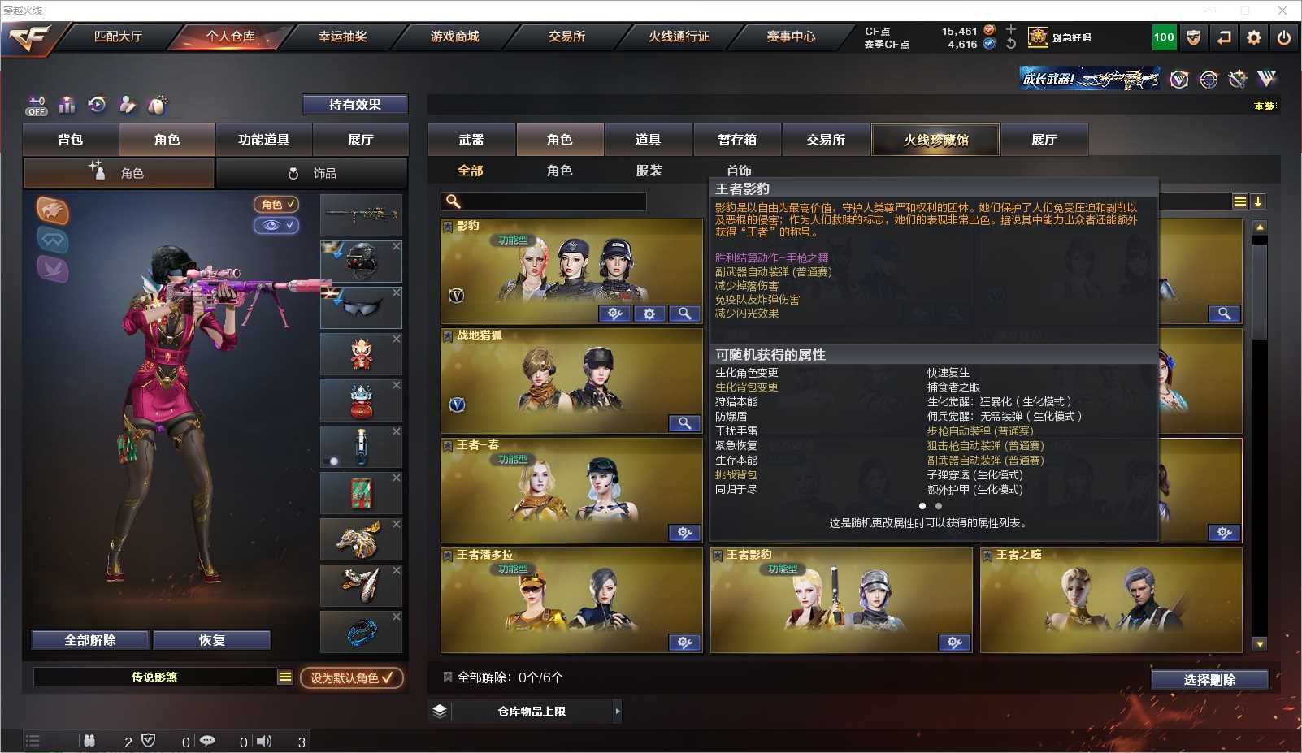The image size is (1302, 753).
Task: Click the inventory search input field
Action: 544,201
